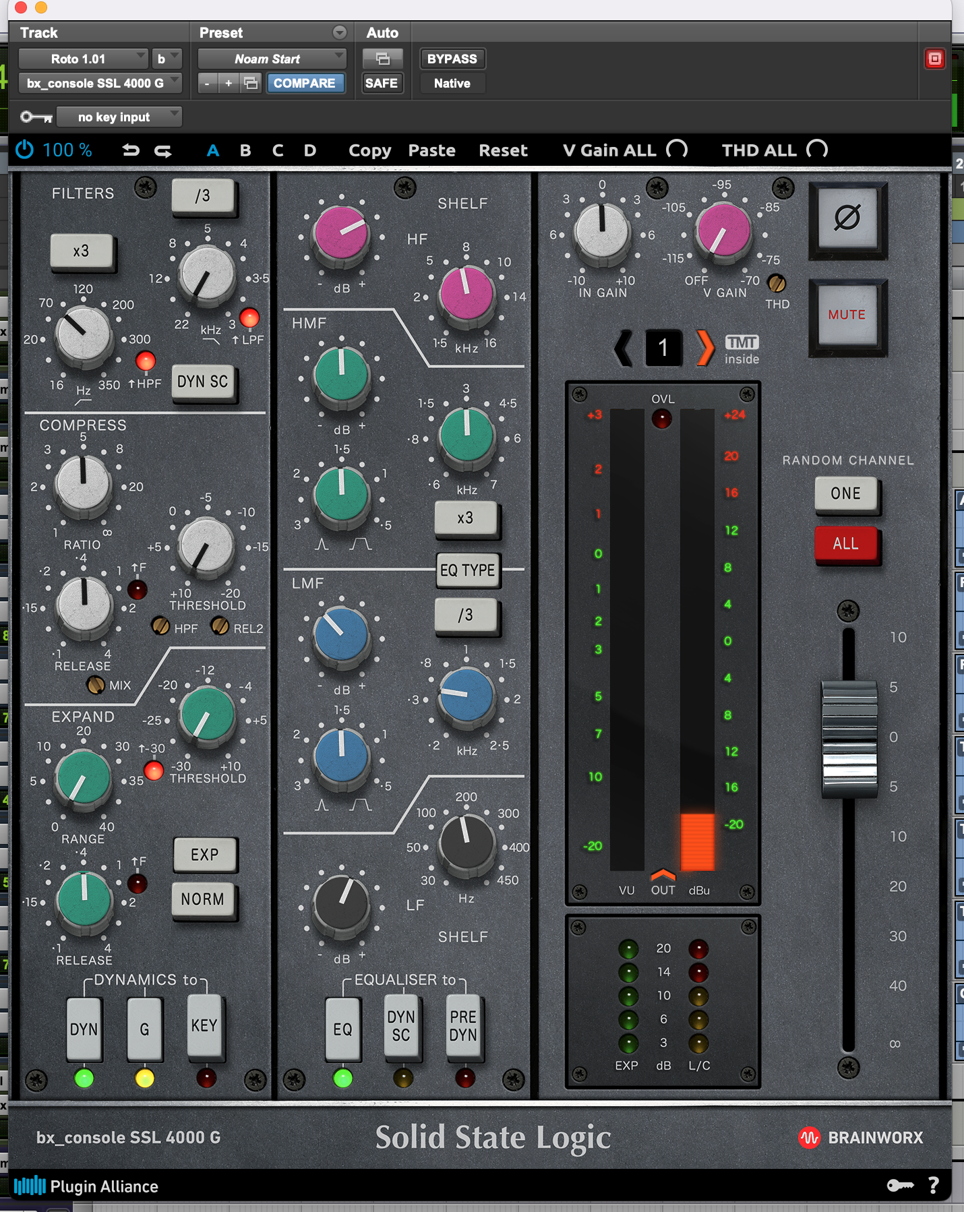Screen dimensions: 964x1212
Task: Click the previous preset minus button
Action: tap(207, 83)
